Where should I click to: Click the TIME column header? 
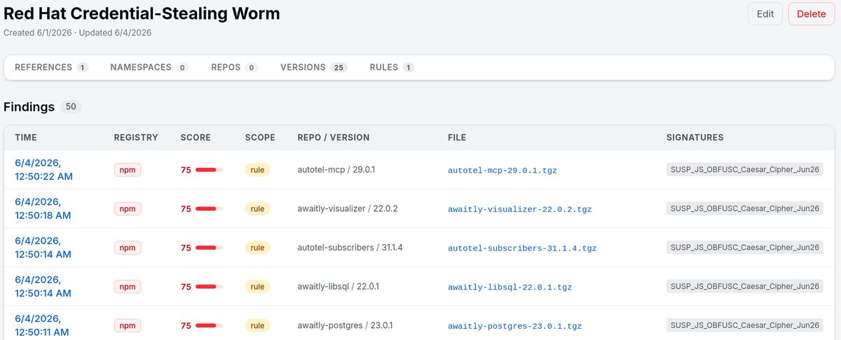pyautogui.click(x=26, y=138)
